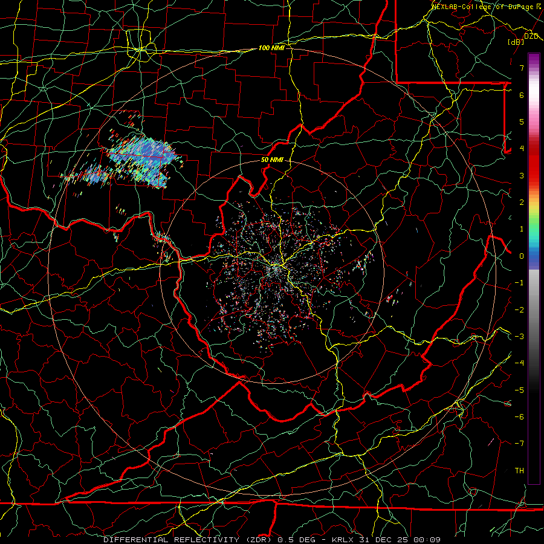Click the "KRLX" station identifier in caption

343,540
